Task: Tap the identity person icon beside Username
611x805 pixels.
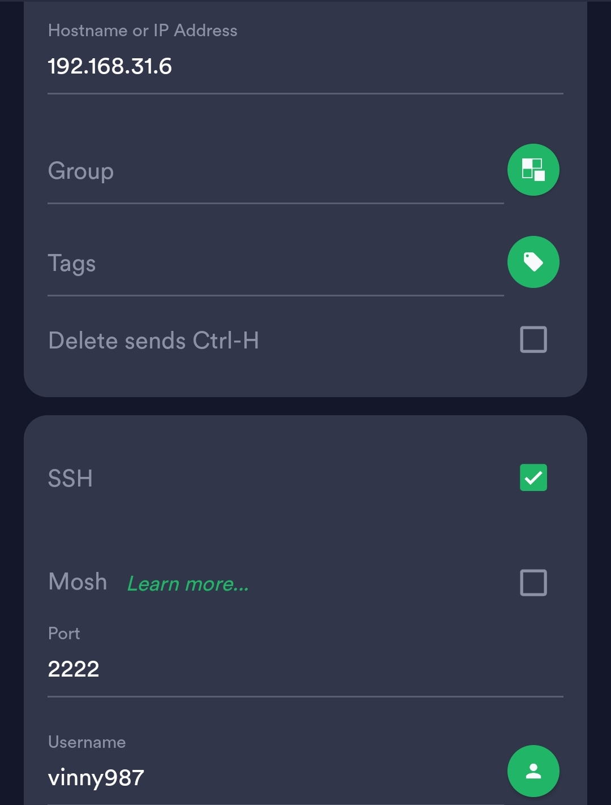Action: [x=533, y=771]
